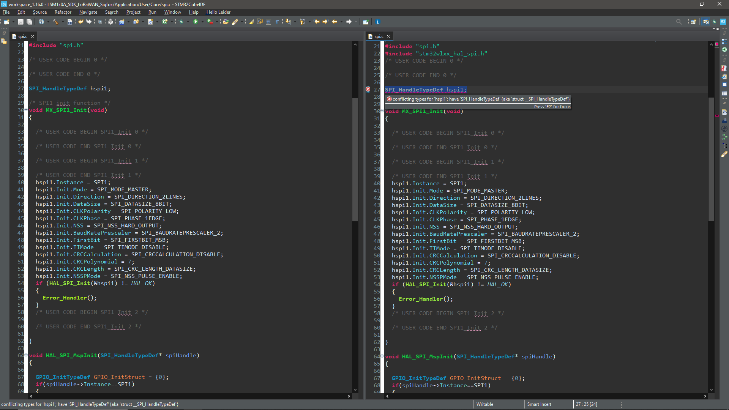Close the right spi.c editor tab

(x=389, y=37)
